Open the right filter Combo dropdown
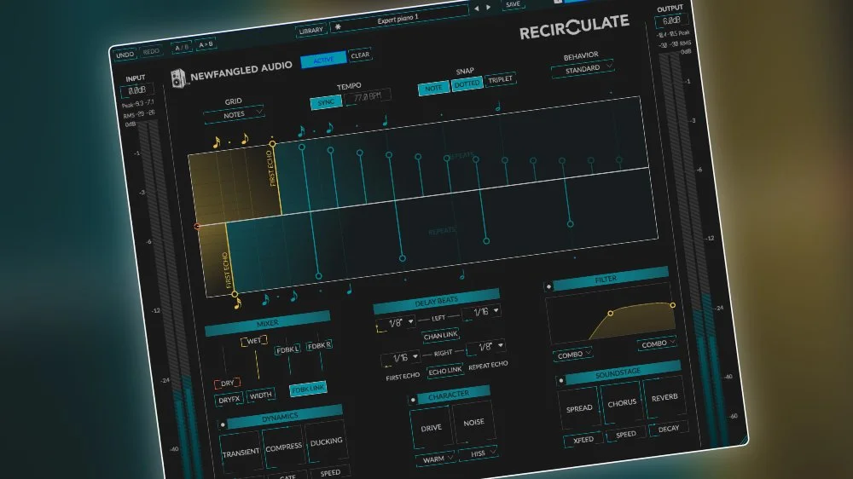 coord(657,343)
